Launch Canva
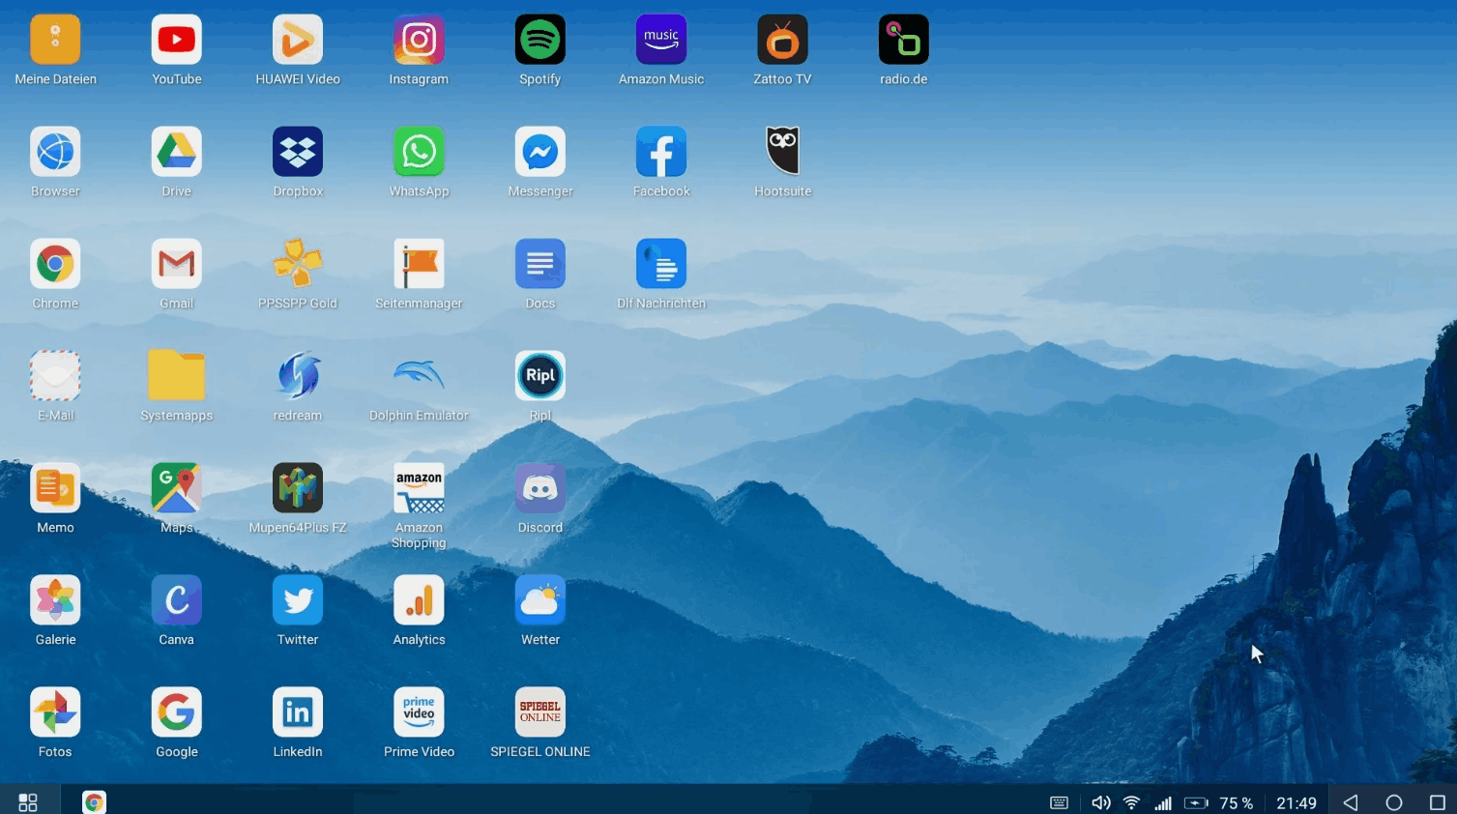This screenshot has height=814, width=1457. 177,600
